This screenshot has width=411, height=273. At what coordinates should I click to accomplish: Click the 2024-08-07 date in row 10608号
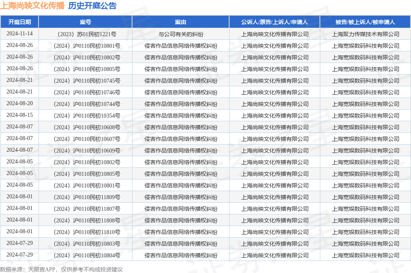pyautogui.click(x=20, y=127)
